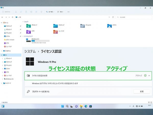Collapse the Home section in sidebar
The width and height of the screenshot is (153, 115).
click(x=2, y=23)
